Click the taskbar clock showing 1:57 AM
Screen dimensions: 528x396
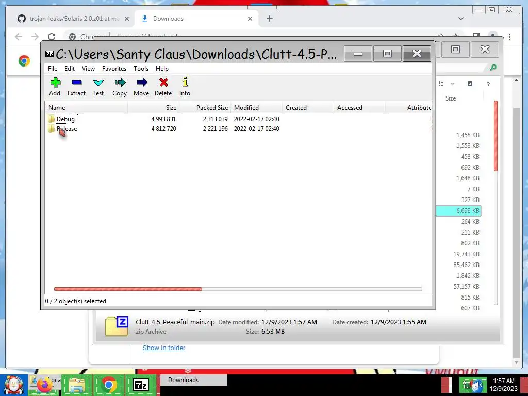click(x=503, y=385)
